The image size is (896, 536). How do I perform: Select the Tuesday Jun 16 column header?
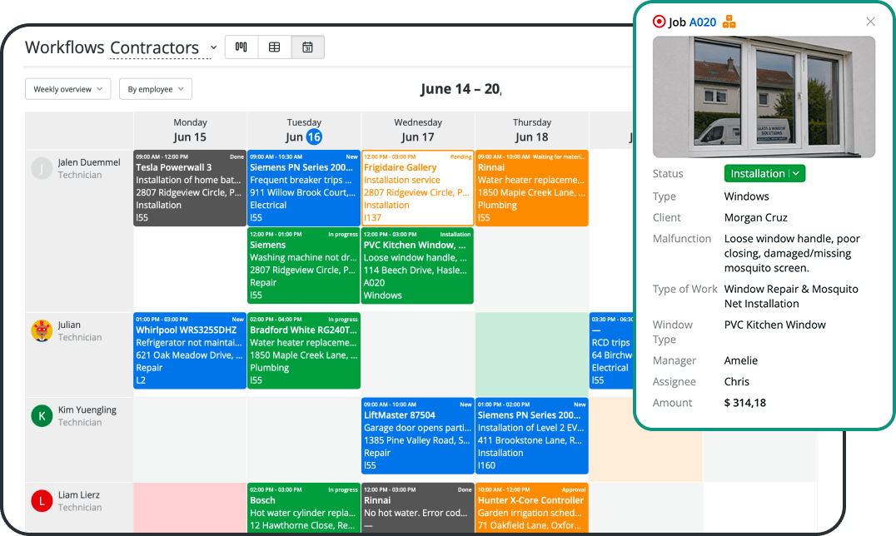pyautogui.click(x=304, y=131)
